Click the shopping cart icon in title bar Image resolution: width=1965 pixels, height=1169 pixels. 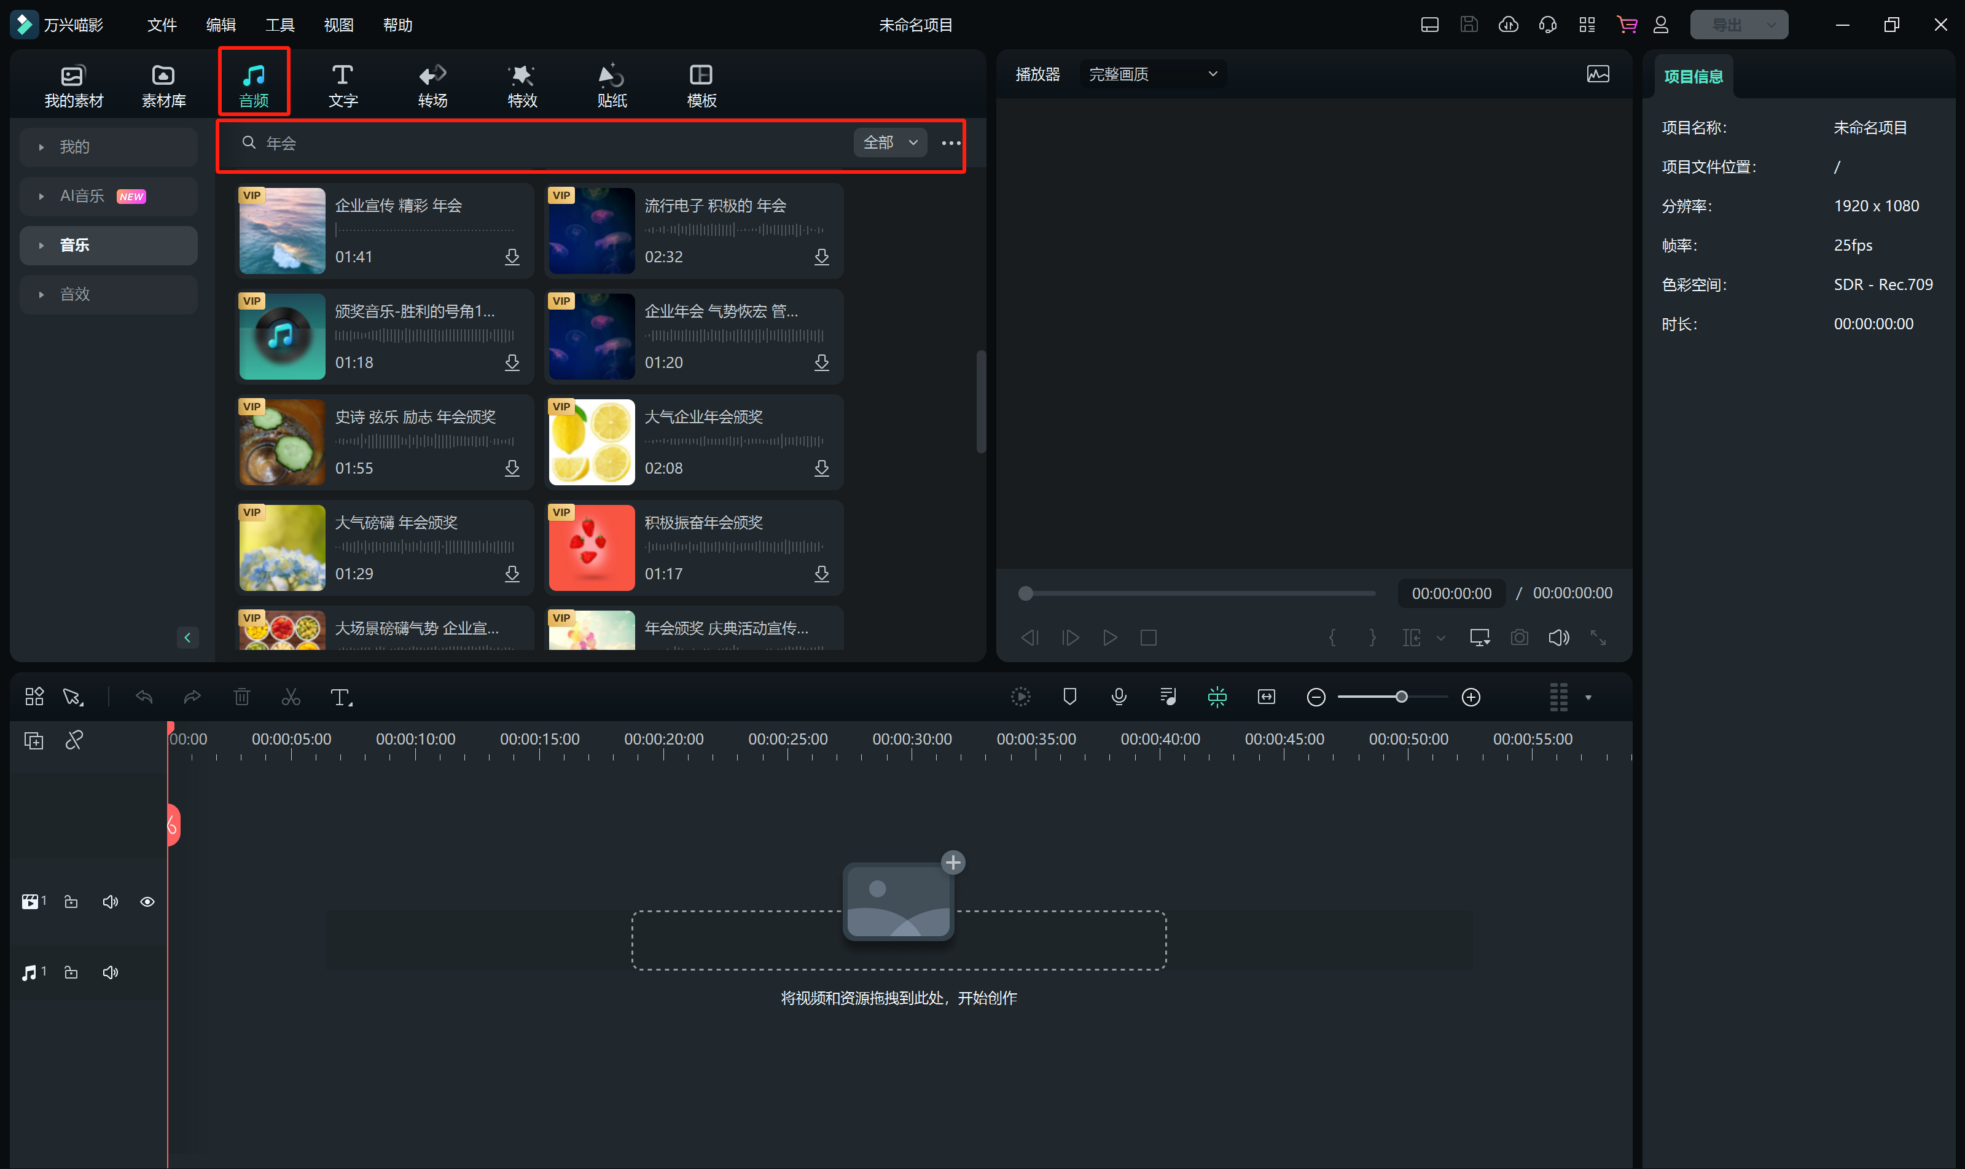[1627, 25]
